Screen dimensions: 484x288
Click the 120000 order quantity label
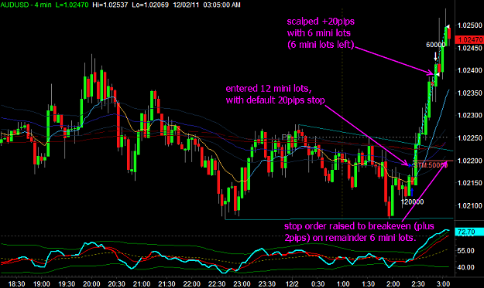[x=412, y=202]
